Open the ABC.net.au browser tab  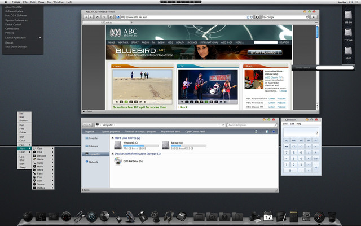[x=107, y=23]
